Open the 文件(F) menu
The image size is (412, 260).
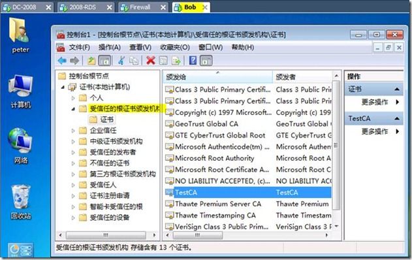point(80,48)
